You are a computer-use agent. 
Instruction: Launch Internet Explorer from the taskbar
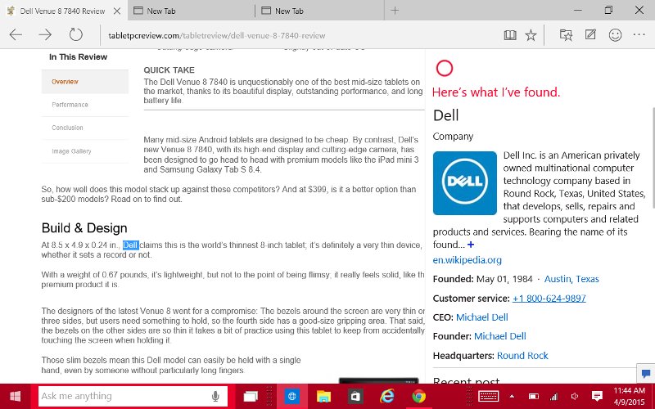[x=386, y=397]
